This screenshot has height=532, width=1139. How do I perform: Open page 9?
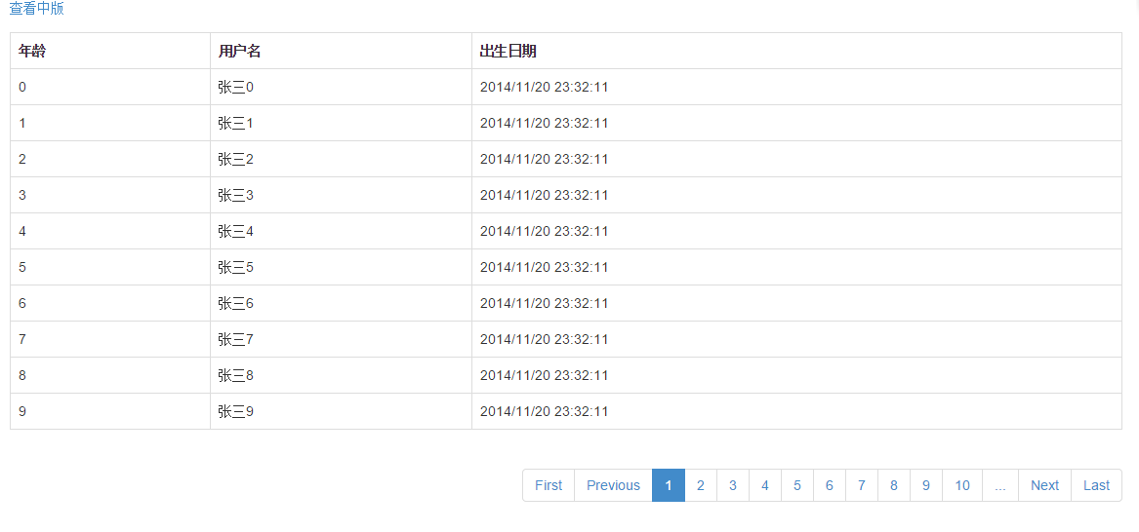tap(926, 485)
